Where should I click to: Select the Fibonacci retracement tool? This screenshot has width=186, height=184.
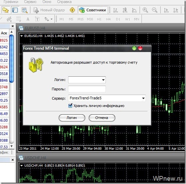19,19
